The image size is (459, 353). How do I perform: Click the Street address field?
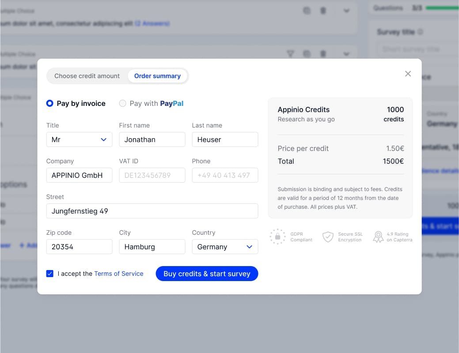click(x=152, y=211)
